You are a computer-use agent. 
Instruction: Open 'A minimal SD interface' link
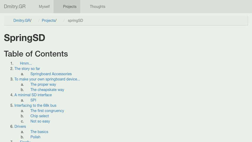[33, 95]
